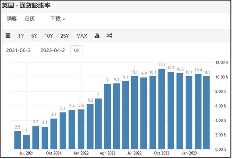Click the end date field 2023-04

pos(52,50)
